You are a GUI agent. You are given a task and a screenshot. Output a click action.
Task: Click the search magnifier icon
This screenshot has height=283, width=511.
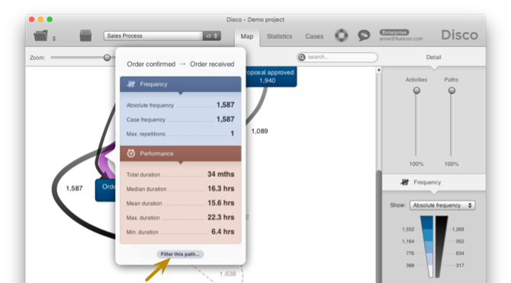[302, 57]
